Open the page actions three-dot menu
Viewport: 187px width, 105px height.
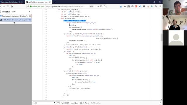point(98,6)
